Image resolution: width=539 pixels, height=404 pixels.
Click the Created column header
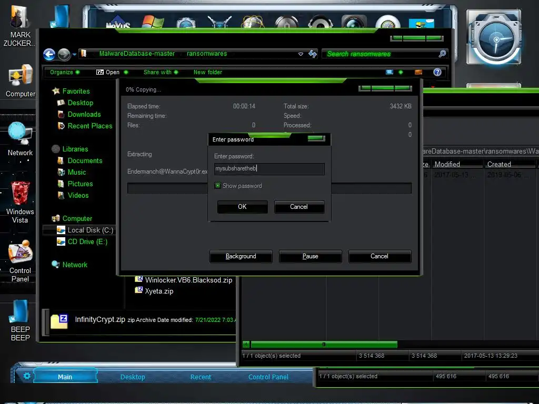point(510,164)
